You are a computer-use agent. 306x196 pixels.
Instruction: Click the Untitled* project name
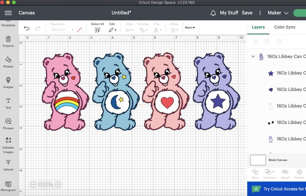pyautogui.click(x=121, y=13)
